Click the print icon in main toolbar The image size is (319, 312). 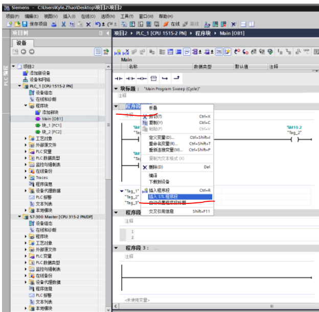[54, 25]
